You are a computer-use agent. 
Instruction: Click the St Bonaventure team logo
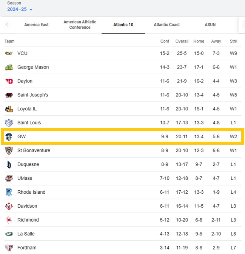9,151
